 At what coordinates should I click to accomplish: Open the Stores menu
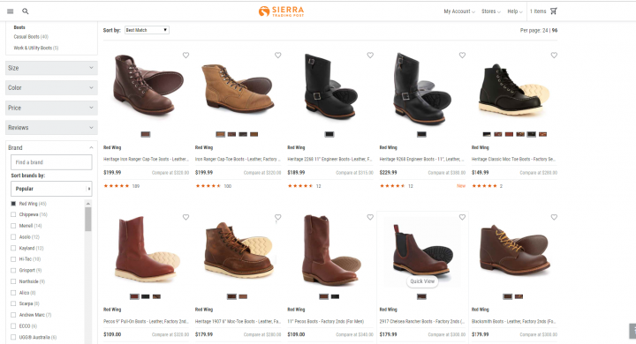coord(491,11)
